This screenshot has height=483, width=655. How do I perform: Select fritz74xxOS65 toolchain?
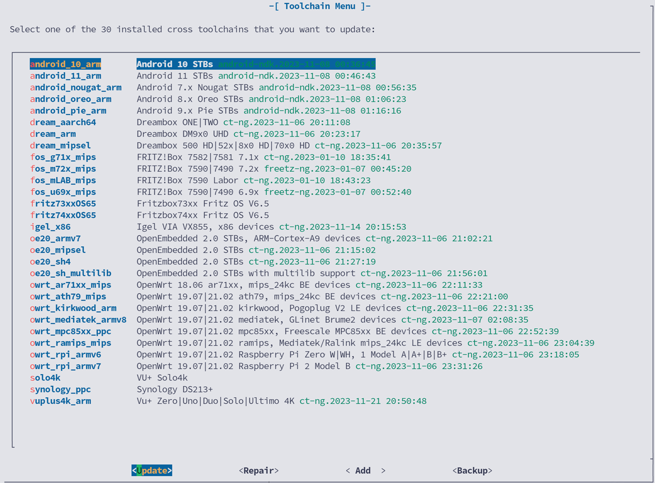pyautogui.click(x=63, y=215)
